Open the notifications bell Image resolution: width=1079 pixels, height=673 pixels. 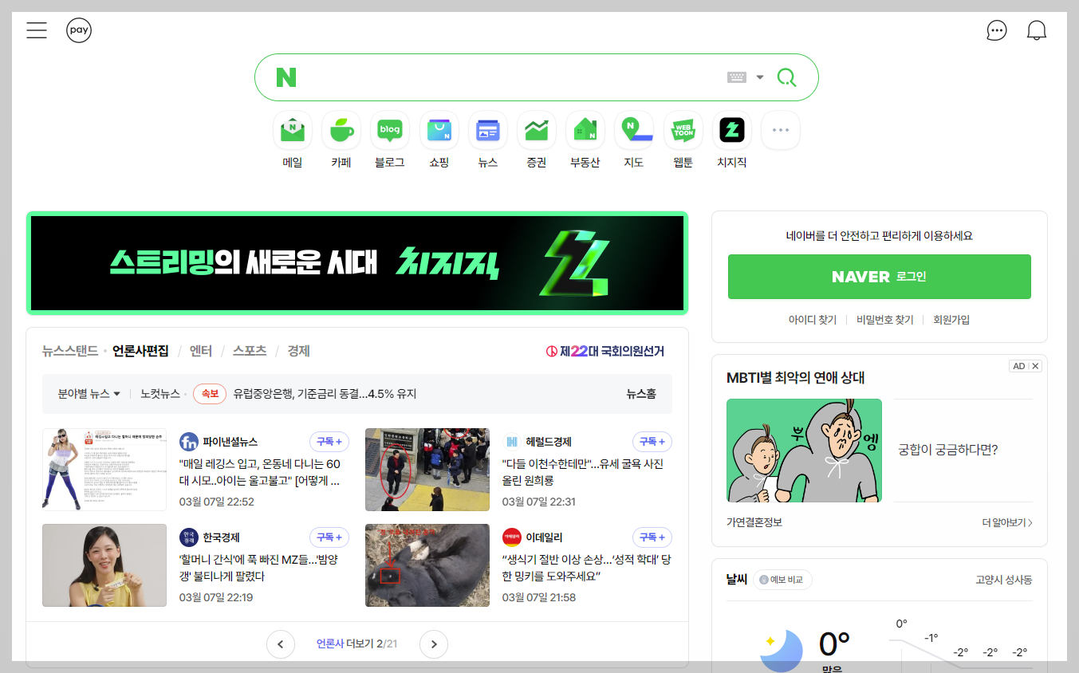pyautogui.click(x=1037, y=31)
